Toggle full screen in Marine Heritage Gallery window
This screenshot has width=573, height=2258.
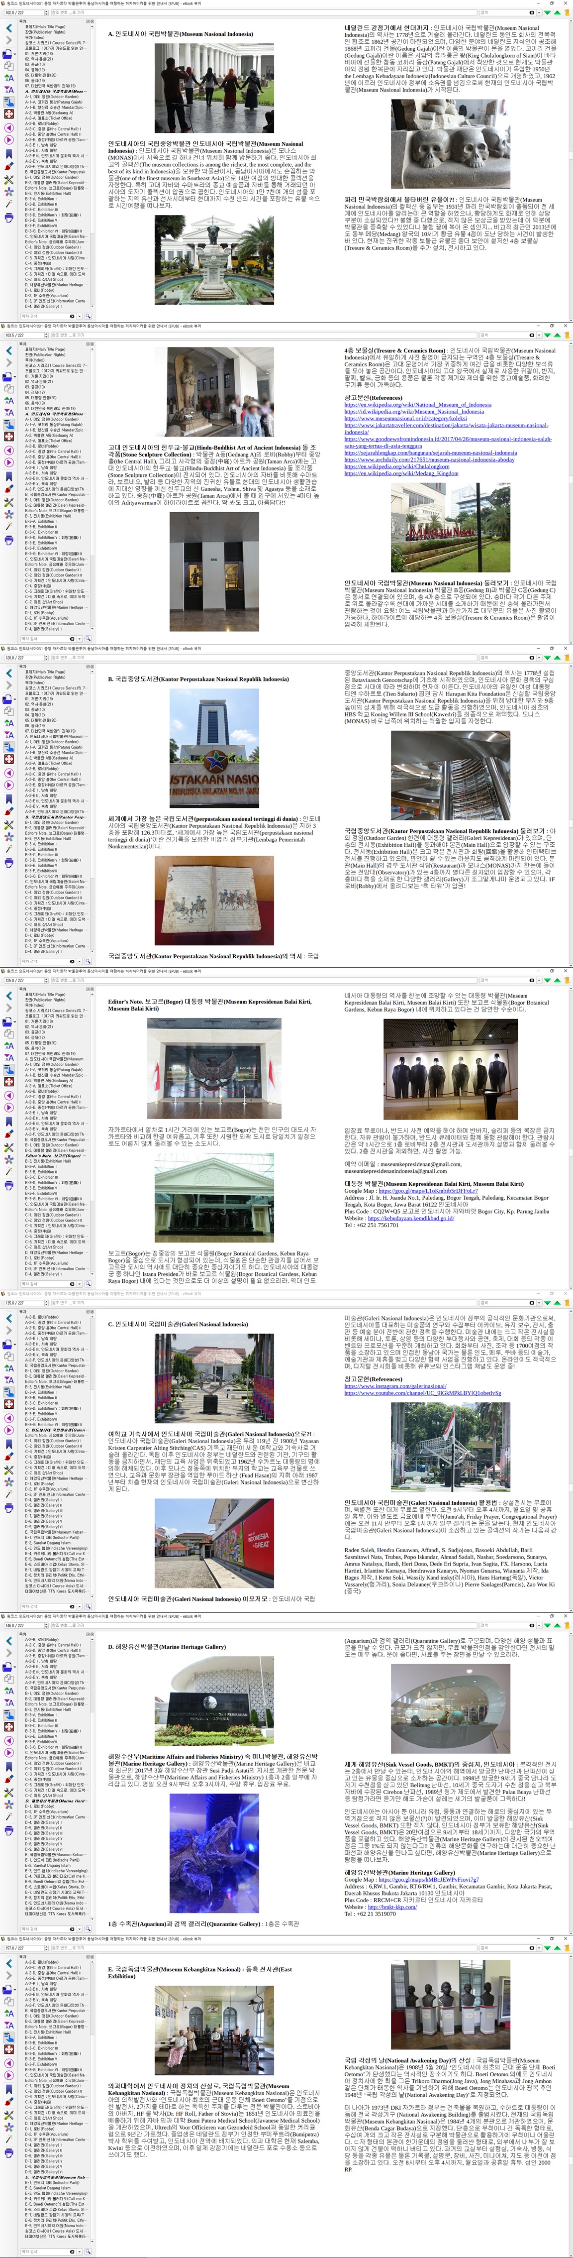(x=9, y=1726)
